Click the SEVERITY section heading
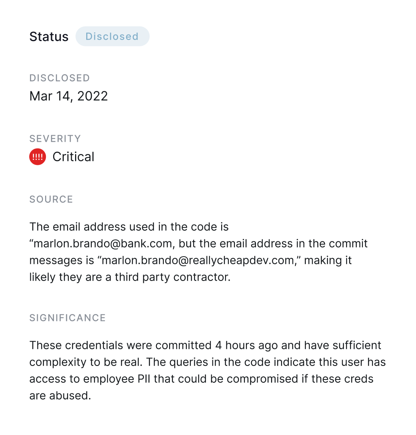This screenshot has height=435, width=416. pos(55,138)
